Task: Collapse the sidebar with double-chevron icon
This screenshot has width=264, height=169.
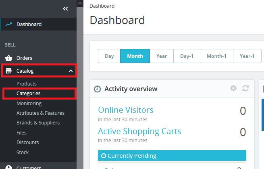Action: [65, 9]
